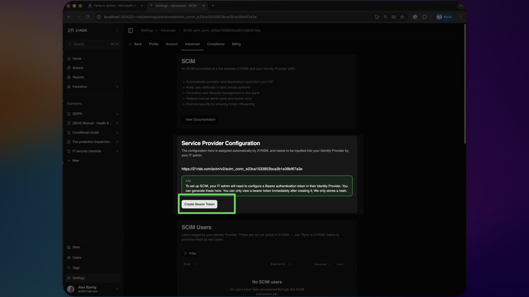Open the Filter control for SCIM Users
Screen dimensions: 529x297
click(190, 253)
